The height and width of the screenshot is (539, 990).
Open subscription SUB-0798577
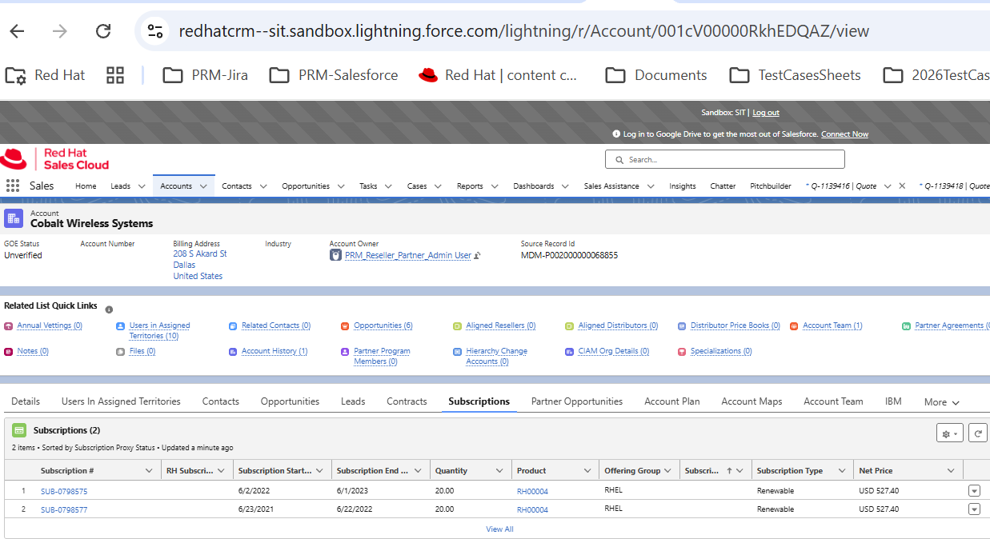(64, 509)
